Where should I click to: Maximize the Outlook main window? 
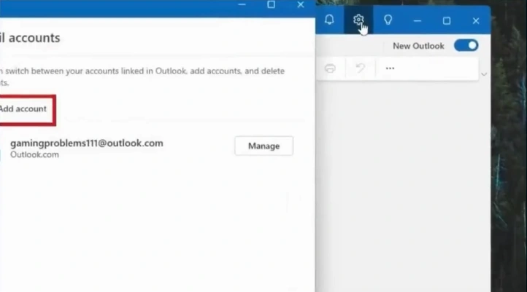coord(446,21)
